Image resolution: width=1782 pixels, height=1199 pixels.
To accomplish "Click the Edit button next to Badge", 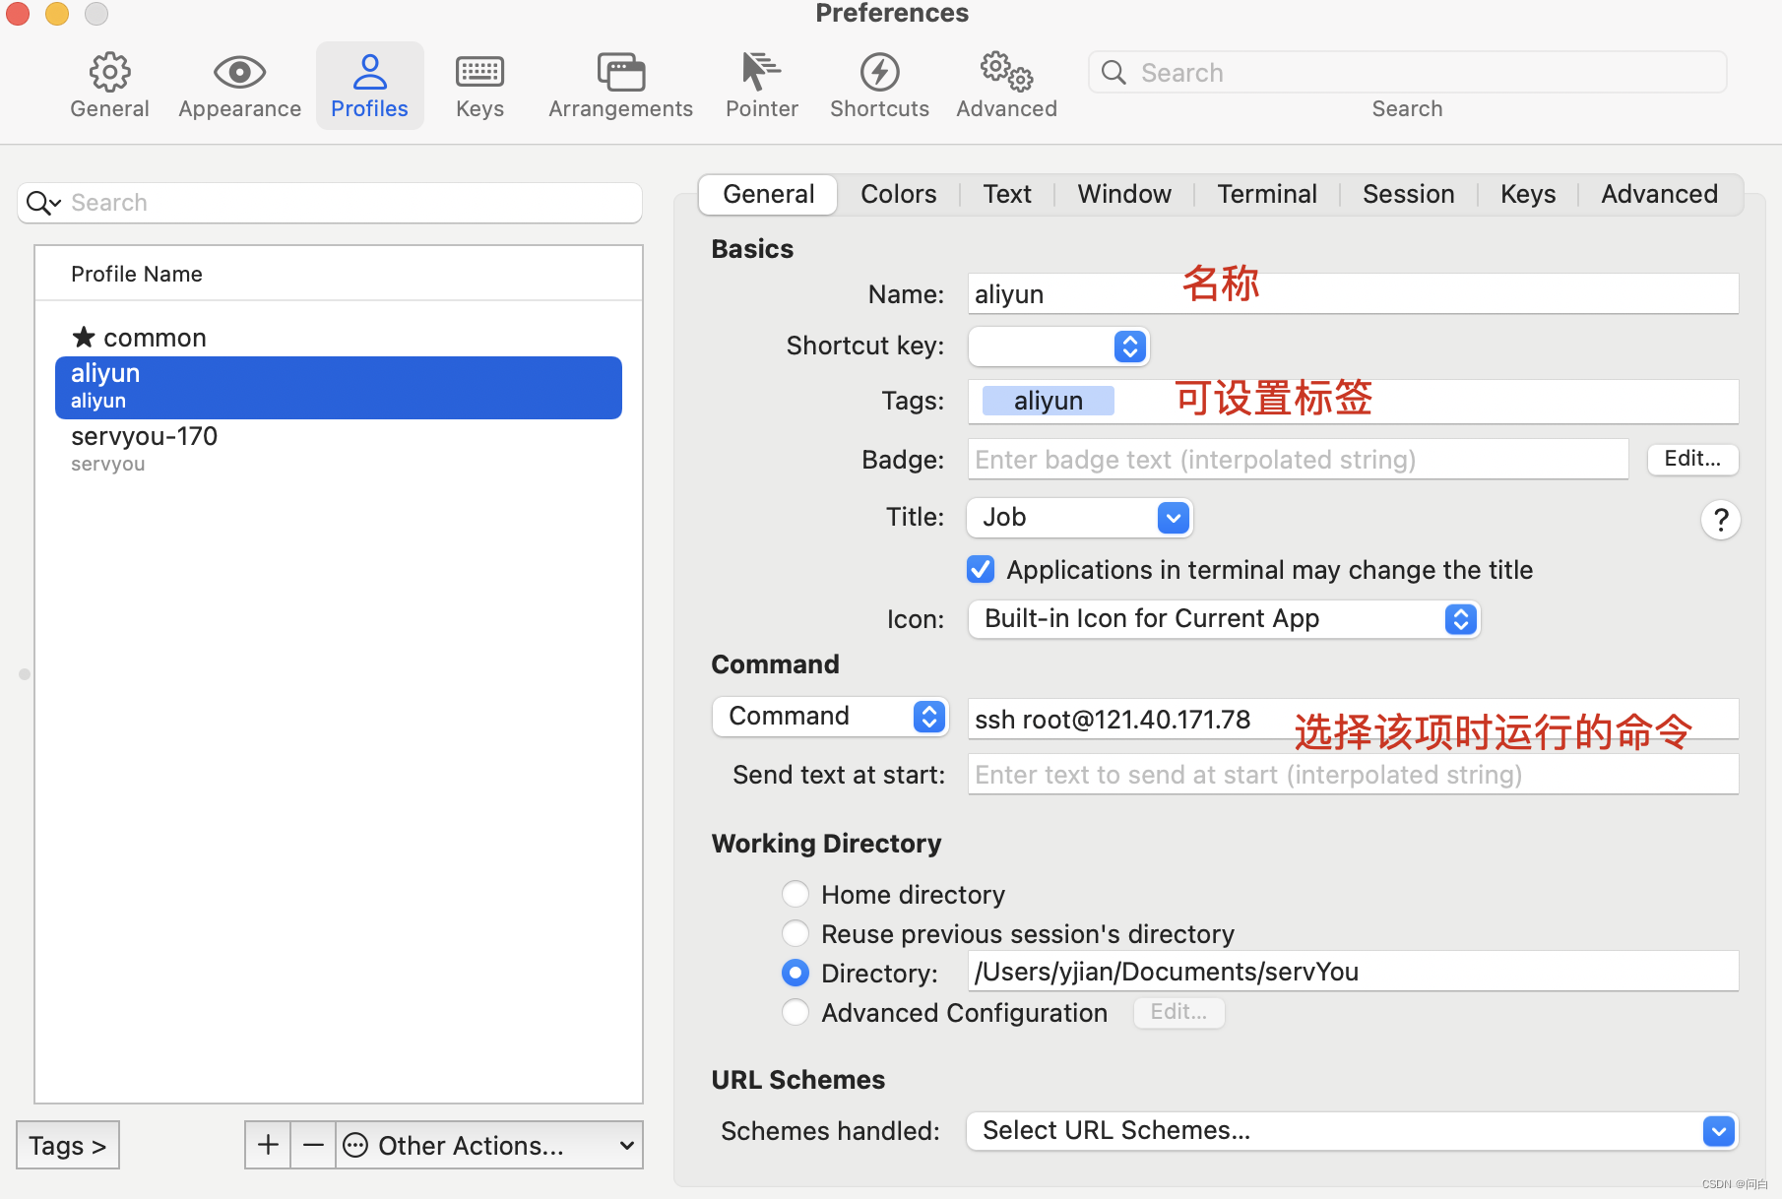I will click(1691, 459).
